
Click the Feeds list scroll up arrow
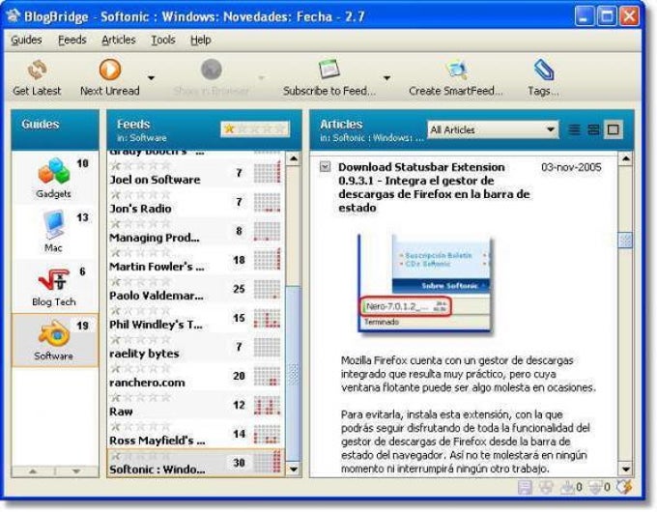[294, 158]
